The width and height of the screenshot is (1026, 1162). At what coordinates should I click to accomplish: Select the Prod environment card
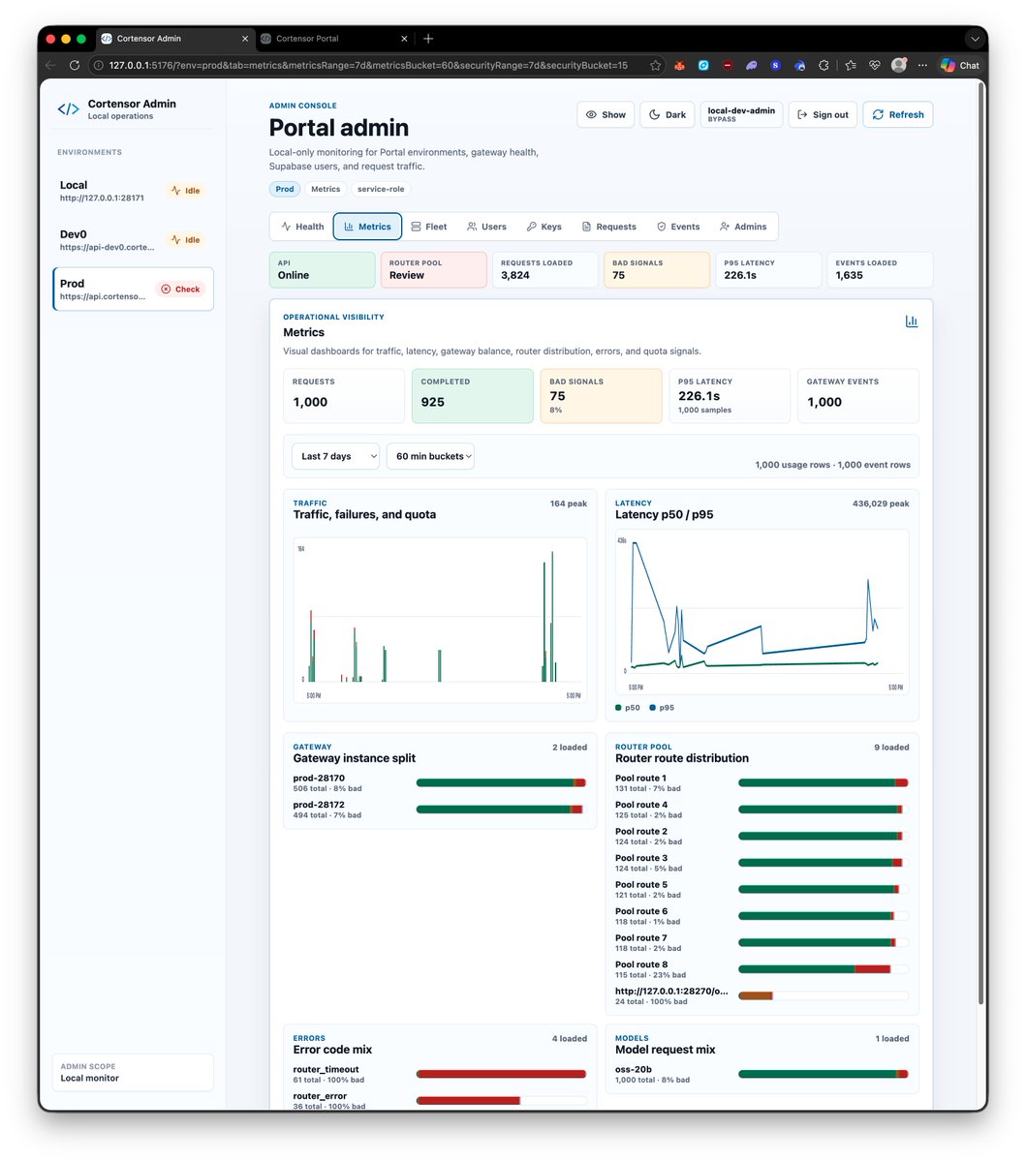[133, 290]
